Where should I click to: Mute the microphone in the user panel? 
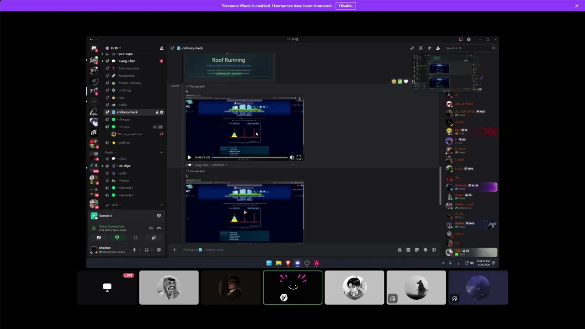(134, 250)
